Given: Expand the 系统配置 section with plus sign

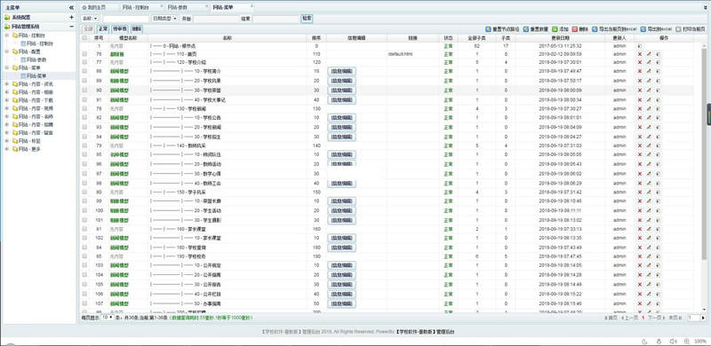Looking at the screenshot, I should coord(71,17).
